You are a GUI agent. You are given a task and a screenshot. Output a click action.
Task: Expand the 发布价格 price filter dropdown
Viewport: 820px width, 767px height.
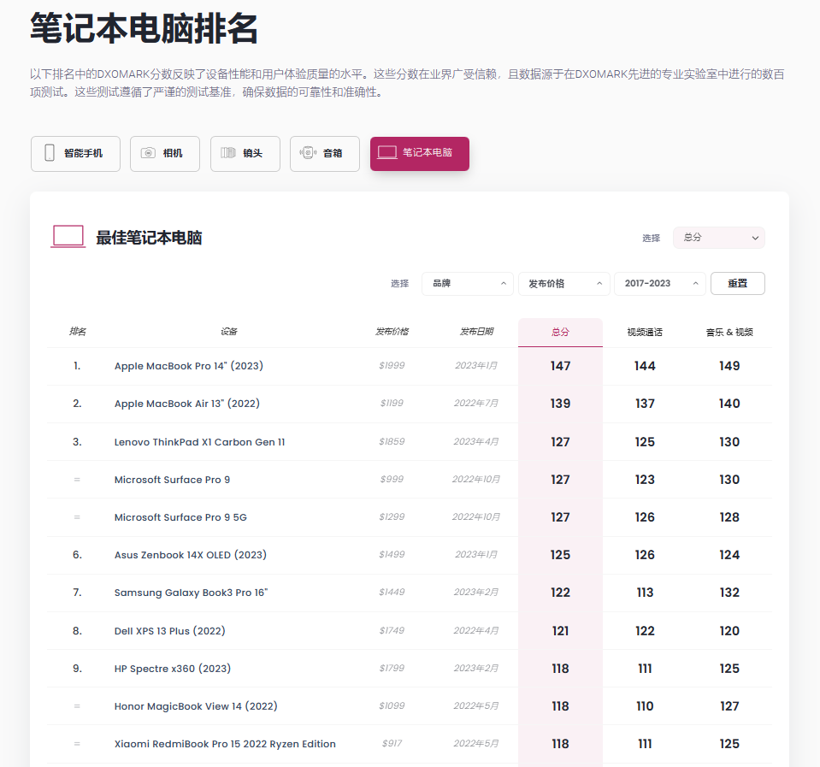563,283
